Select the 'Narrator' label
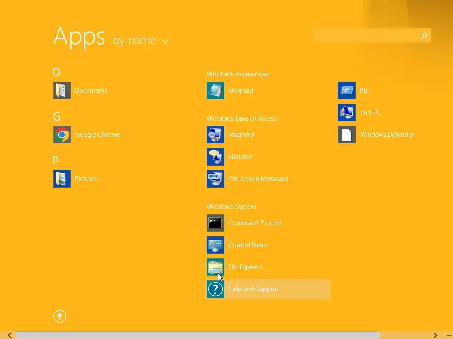This screenshot has width=453, height=339. [240, 157]
